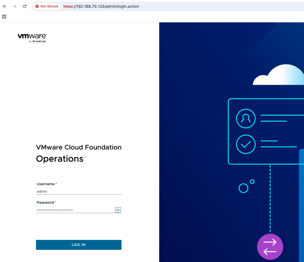Image resolution: width=304 pixels, height=262 pixels.
Task: Click the checkmark circle icon in illustration
Action: click(246, 144)
